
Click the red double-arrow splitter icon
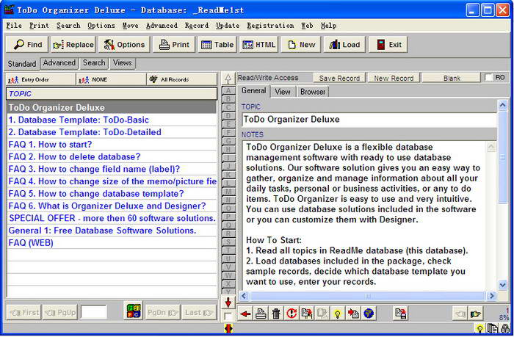click(x=228, y=328)
